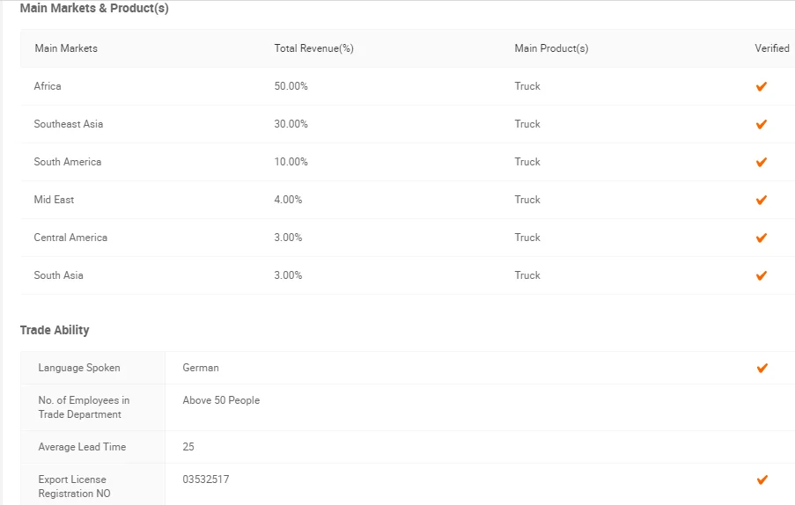Click the verified checkmark for Southeast Asia

tap(762, 124)
